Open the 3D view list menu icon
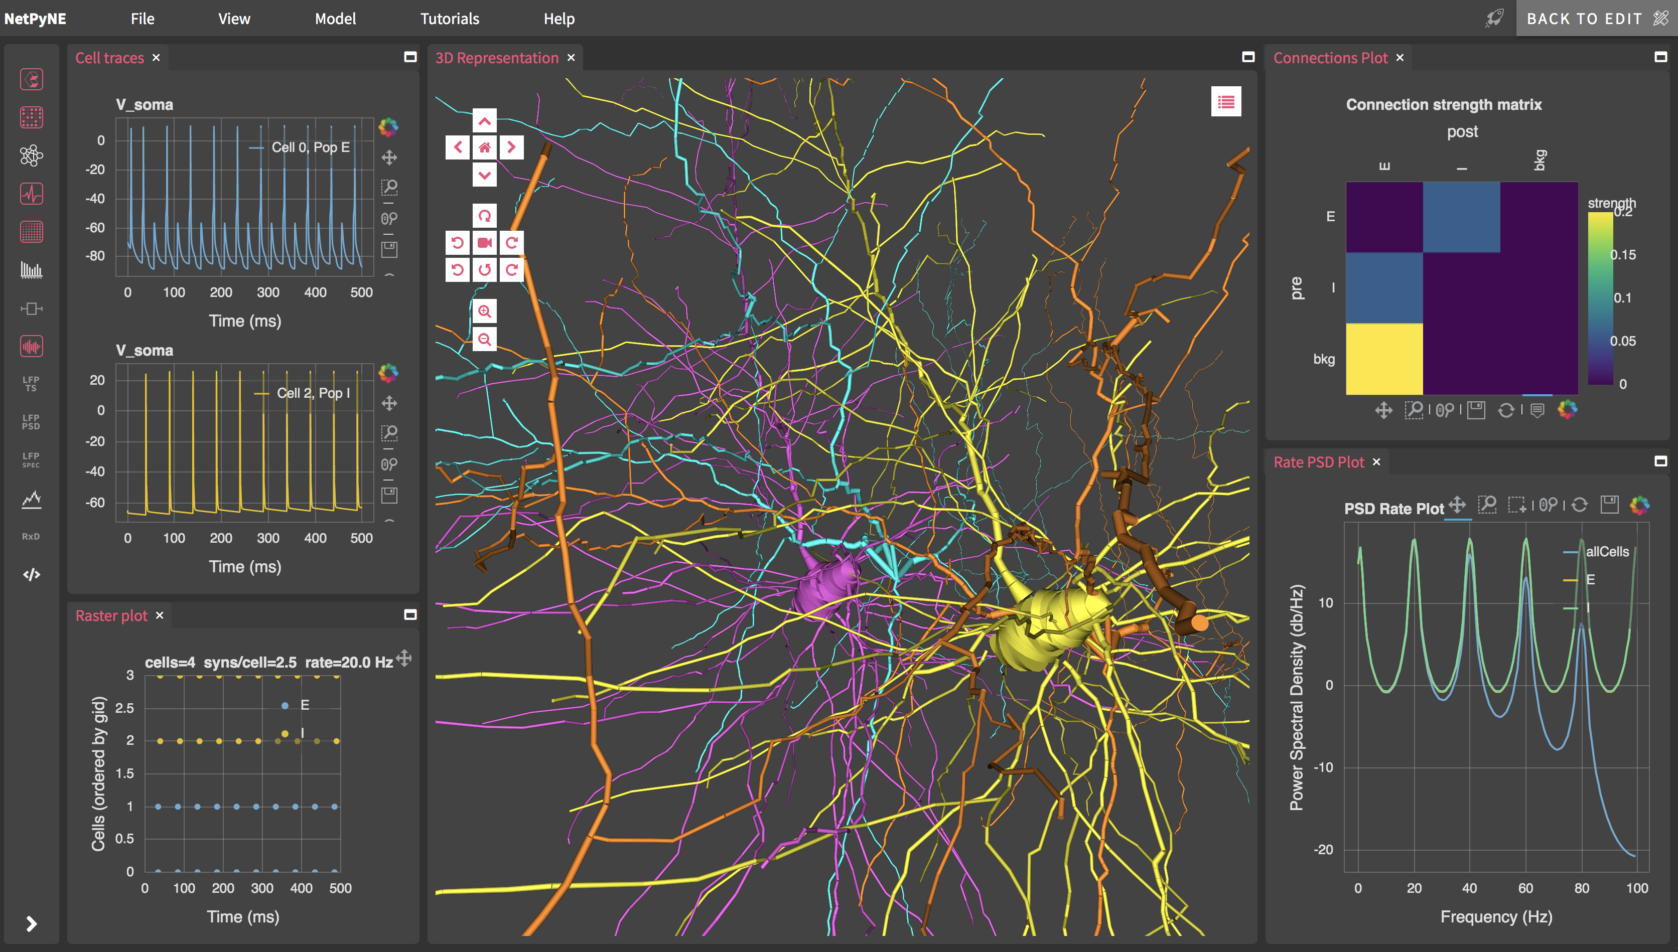 (1225, 102)
